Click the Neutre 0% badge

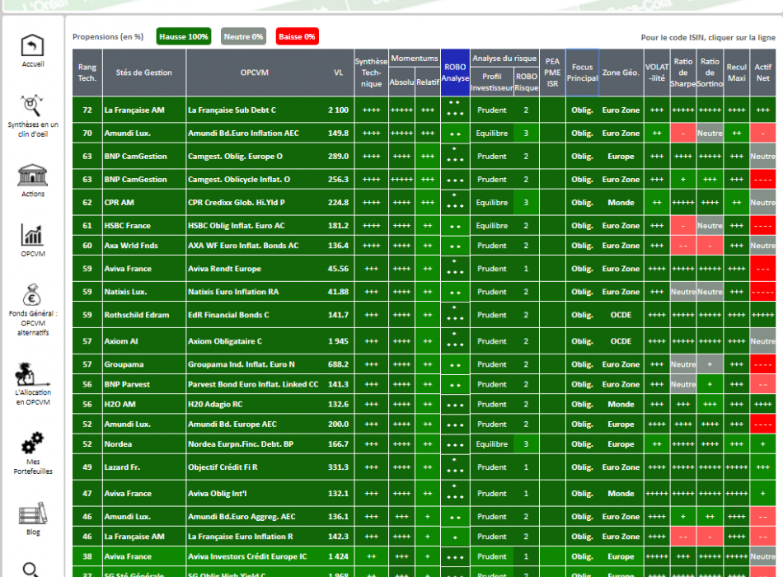(243, 36)
